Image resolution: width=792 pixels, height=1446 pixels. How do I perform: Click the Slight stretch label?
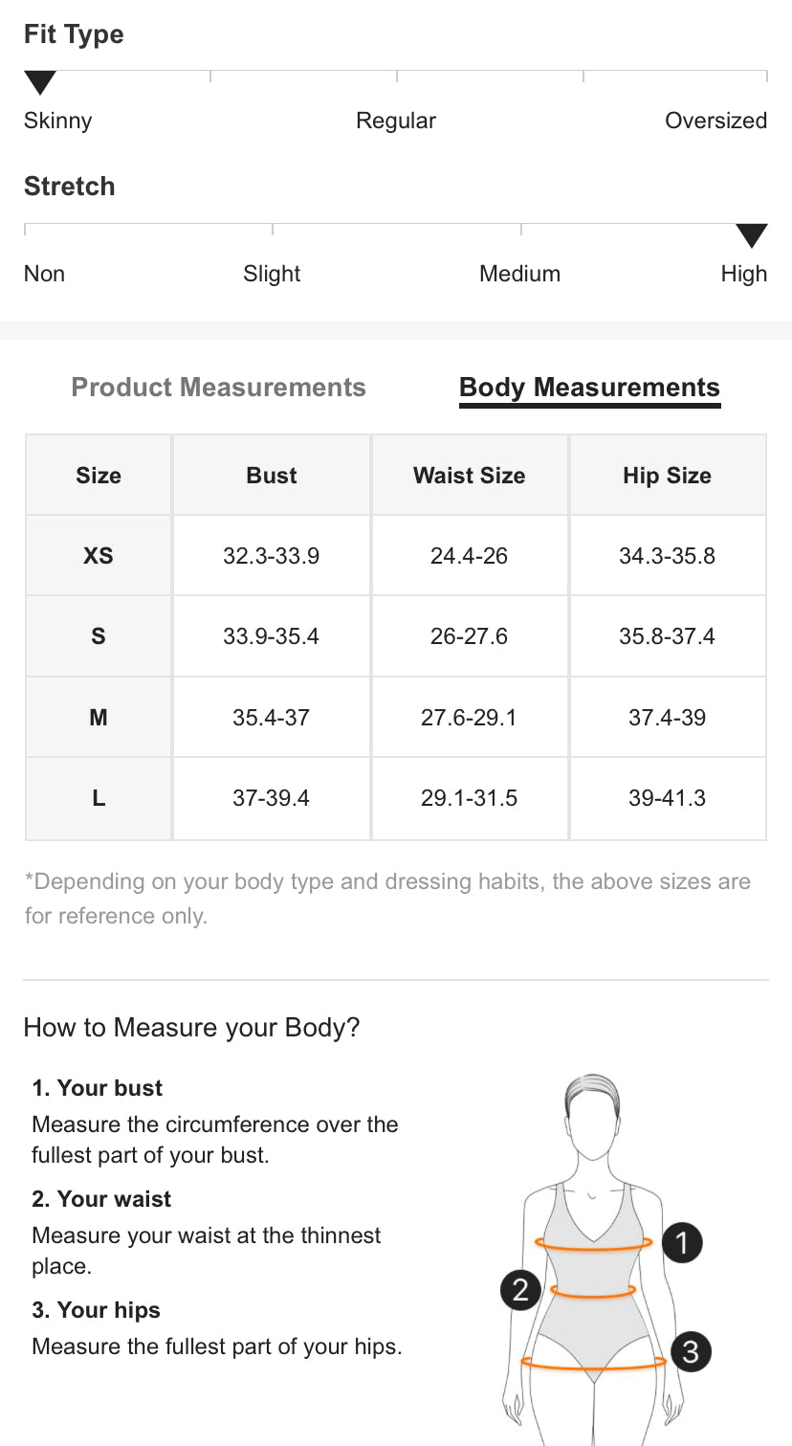click(272, 275)
